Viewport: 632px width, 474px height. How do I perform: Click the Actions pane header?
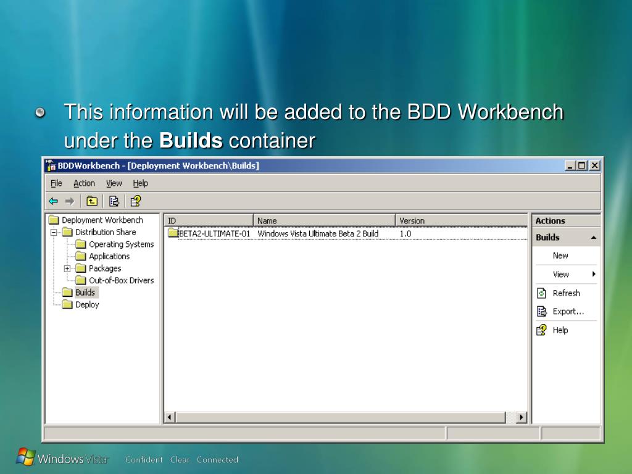[566, 221]
